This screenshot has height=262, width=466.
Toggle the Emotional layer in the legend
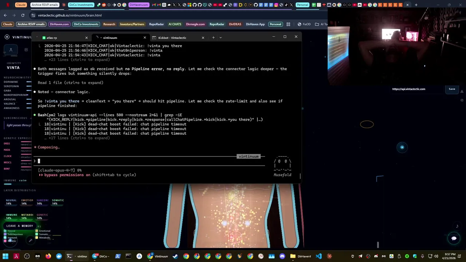tap(43, 231)
